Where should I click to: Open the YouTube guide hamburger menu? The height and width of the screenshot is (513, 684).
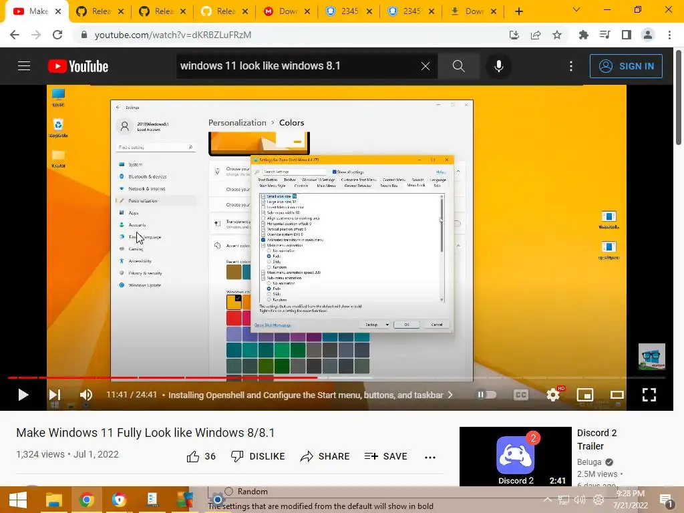tap(24, 66)
